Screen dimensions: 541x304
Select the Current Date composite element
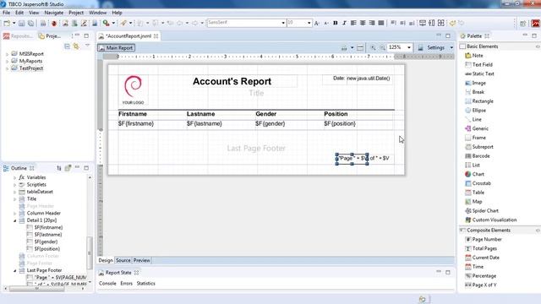click(483, 258)
